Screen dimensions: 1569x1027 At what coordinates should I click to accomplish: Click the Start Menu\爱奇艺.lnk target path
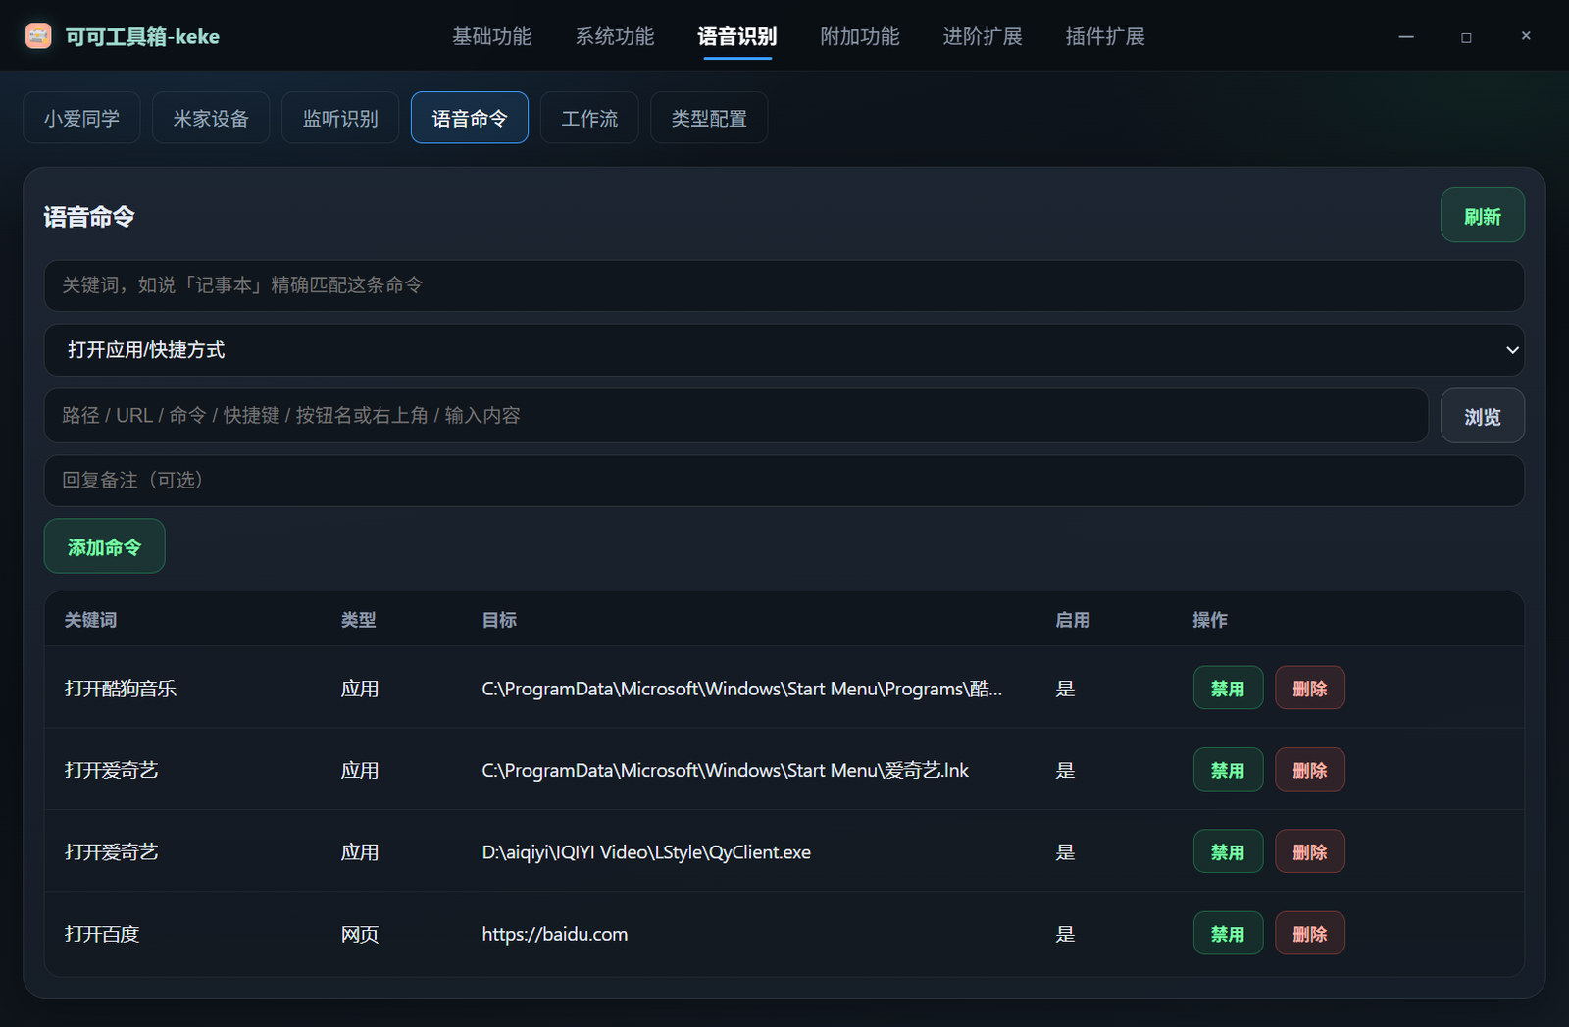click(725, 770)
